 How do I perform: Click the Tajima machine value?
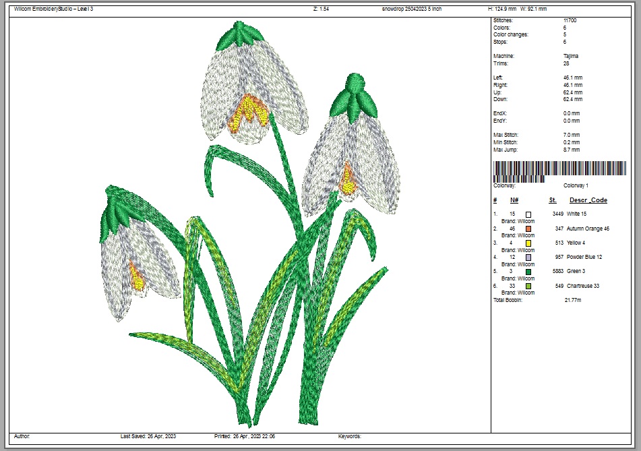[x=570, y=56]
